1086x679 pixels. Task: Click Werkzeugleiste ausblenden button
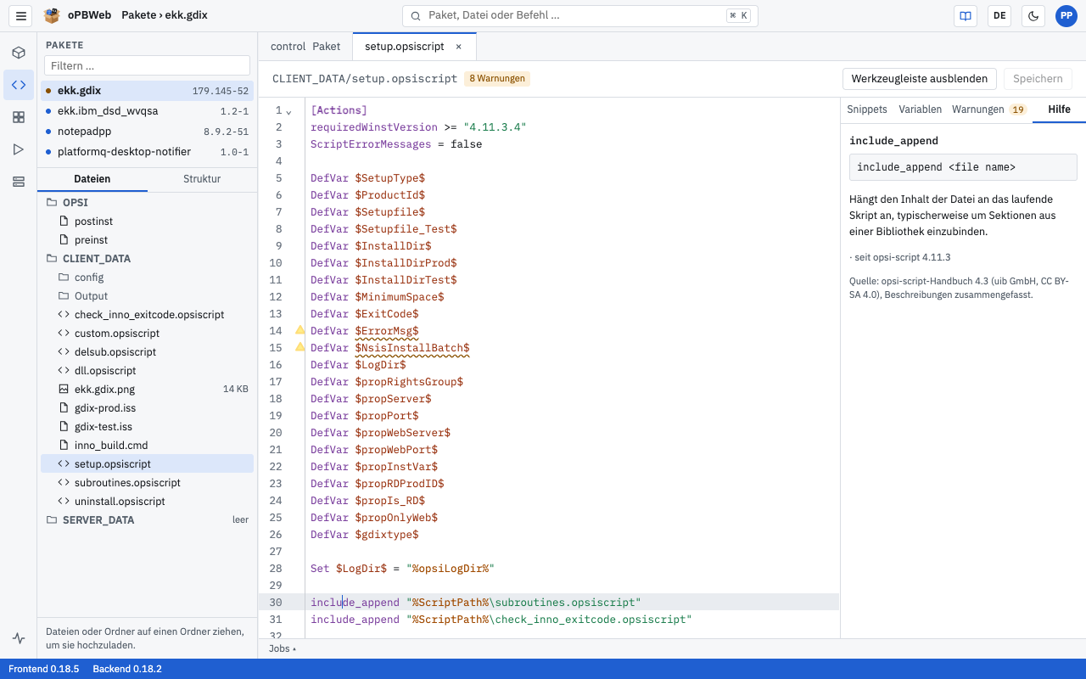click(x=920, y=79)
